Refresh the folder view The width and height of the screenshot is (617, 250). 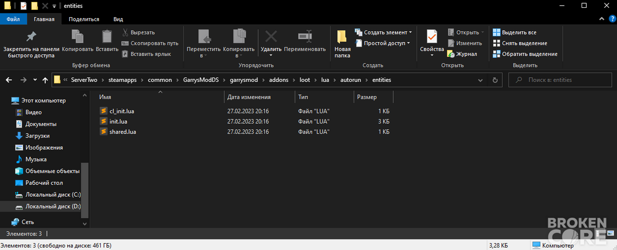click(x=495, y=80)
